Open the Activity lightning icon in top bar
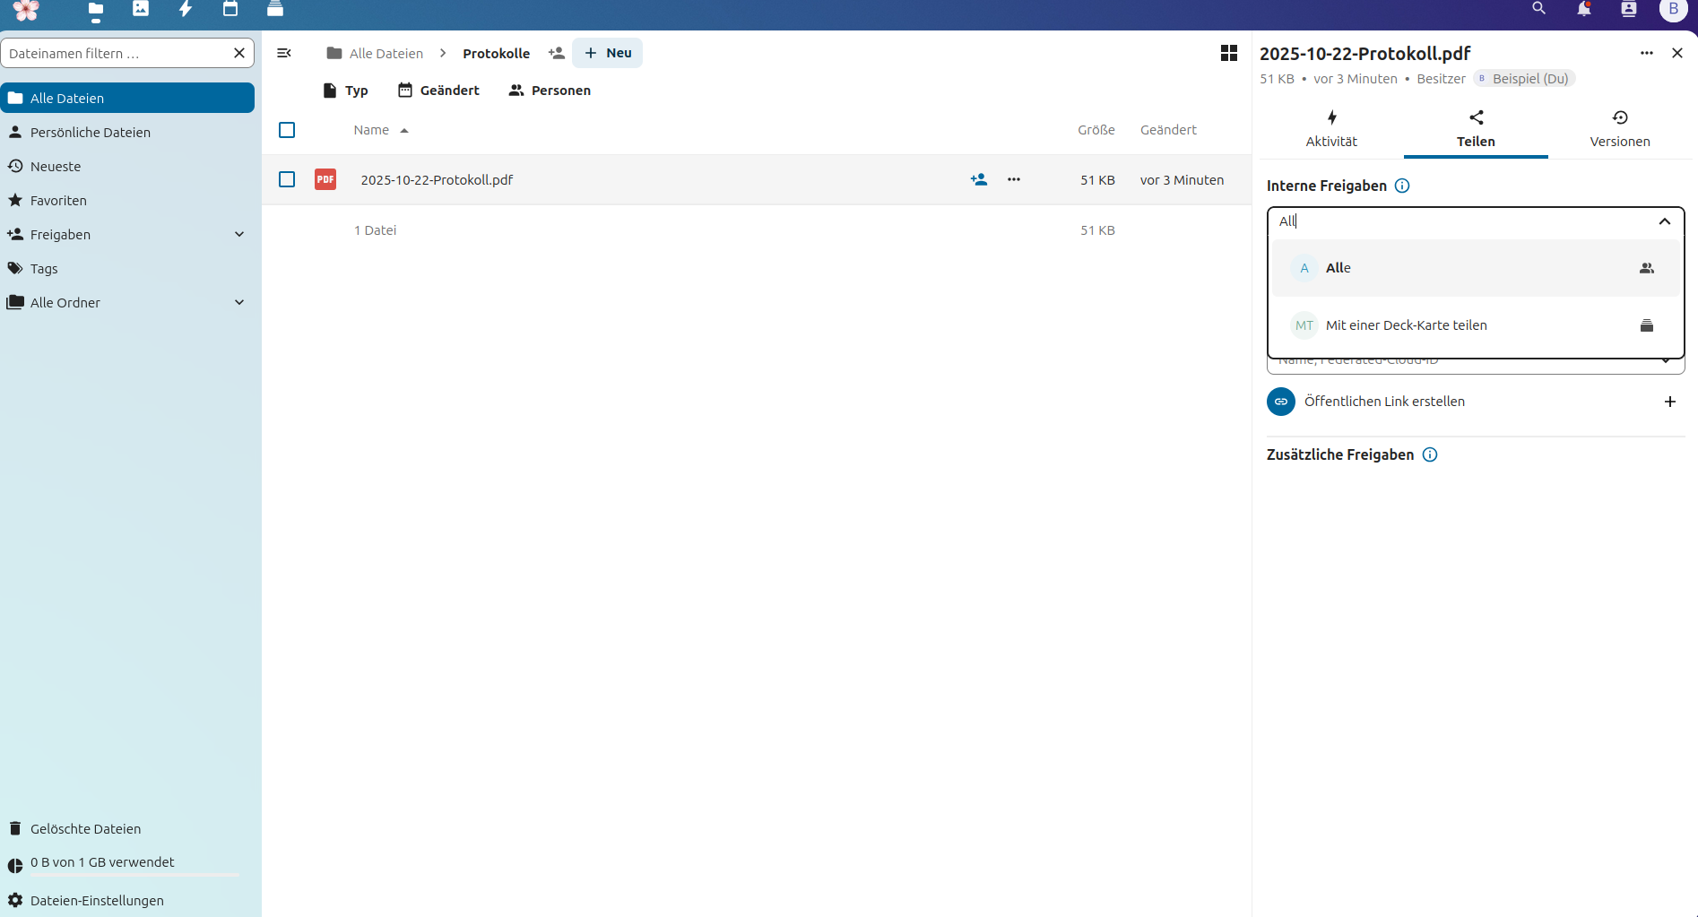 tap(186, 9)
